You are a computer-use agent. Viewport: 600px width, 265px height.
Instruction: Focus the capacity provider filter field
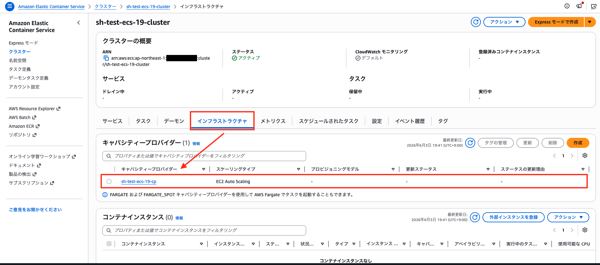point(204,156)
